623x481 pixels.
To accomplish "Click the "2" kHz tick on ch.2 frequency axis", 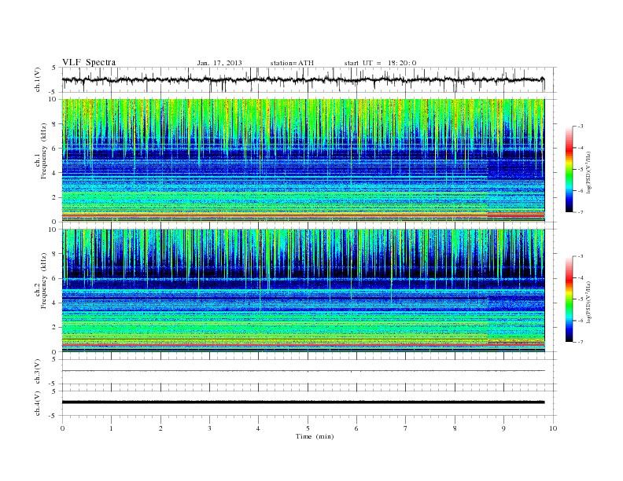I will (x=55, y=328).
